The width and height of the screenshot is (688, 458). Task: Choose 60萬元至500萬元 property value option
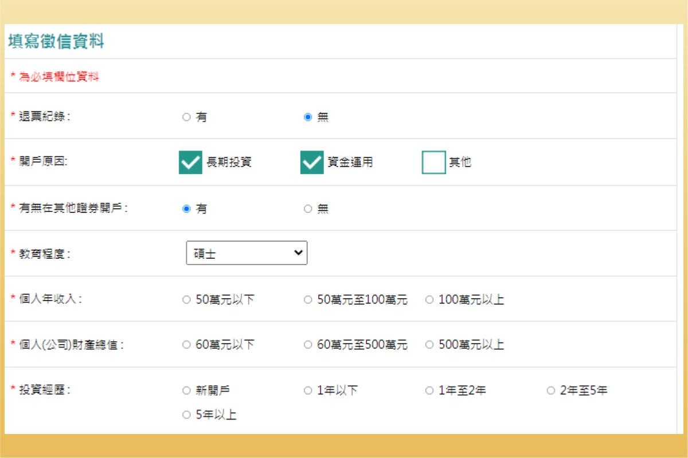308,344
